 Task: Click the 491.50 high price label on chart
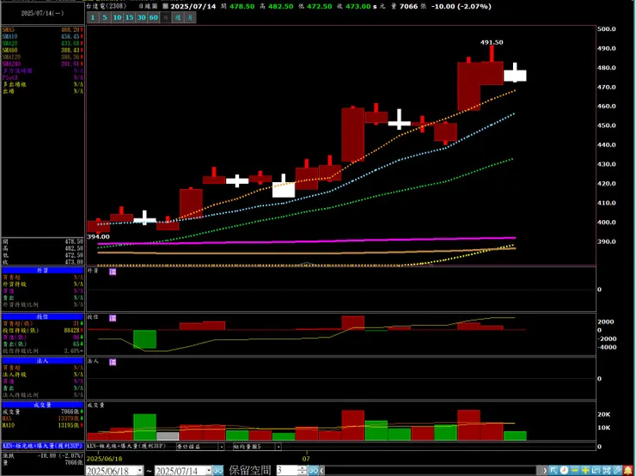pos(492,42)
